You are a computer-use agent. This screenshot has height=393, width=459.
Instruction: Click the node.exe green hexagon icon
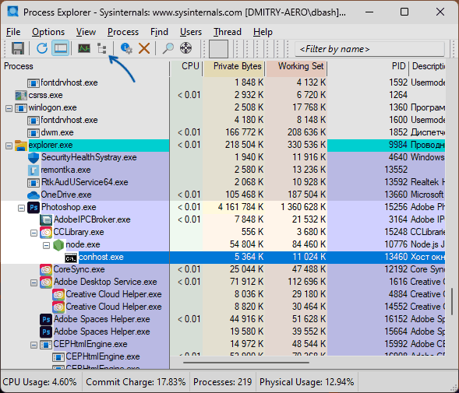(x=58, y=245)
